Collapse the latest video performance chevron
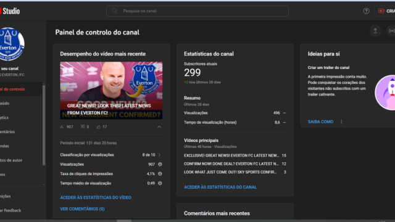 point(159,127)
